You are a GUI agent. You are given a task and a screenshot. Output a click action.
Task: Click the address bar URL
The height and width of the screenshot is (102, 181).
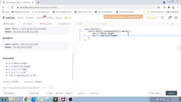click(x=38, y=7)
